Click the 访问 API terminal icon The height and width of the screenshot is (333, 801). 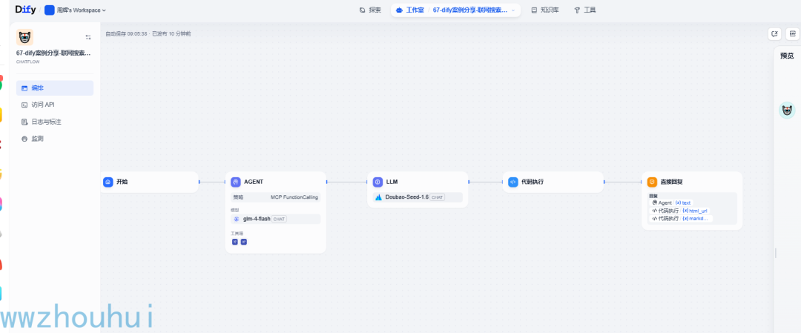coord(24,105)
